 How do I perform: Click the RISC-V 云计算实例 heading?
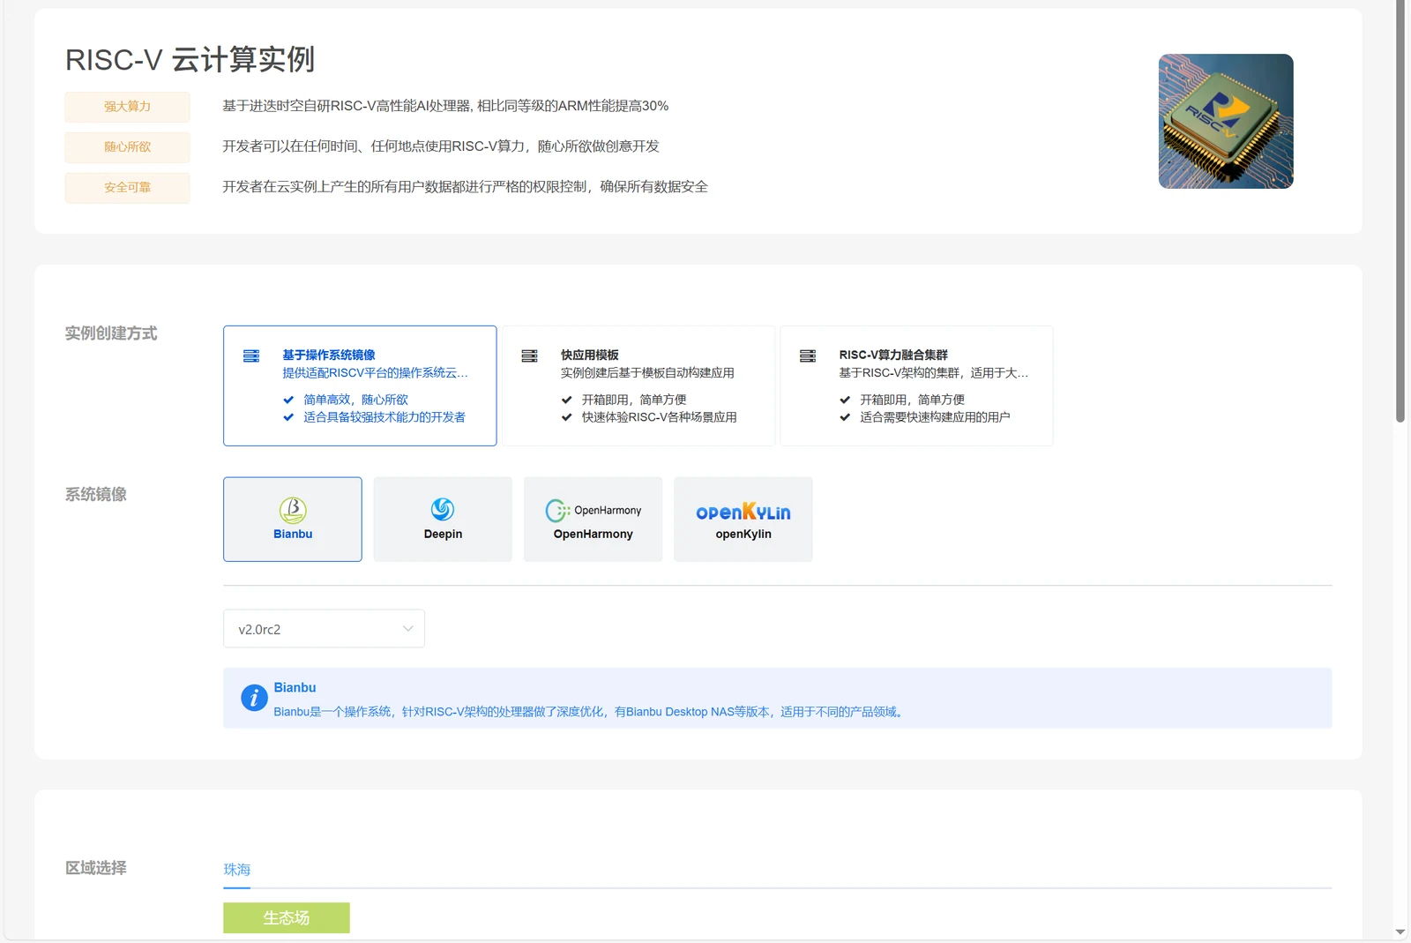pyautogui.click(x=190, y=60)
